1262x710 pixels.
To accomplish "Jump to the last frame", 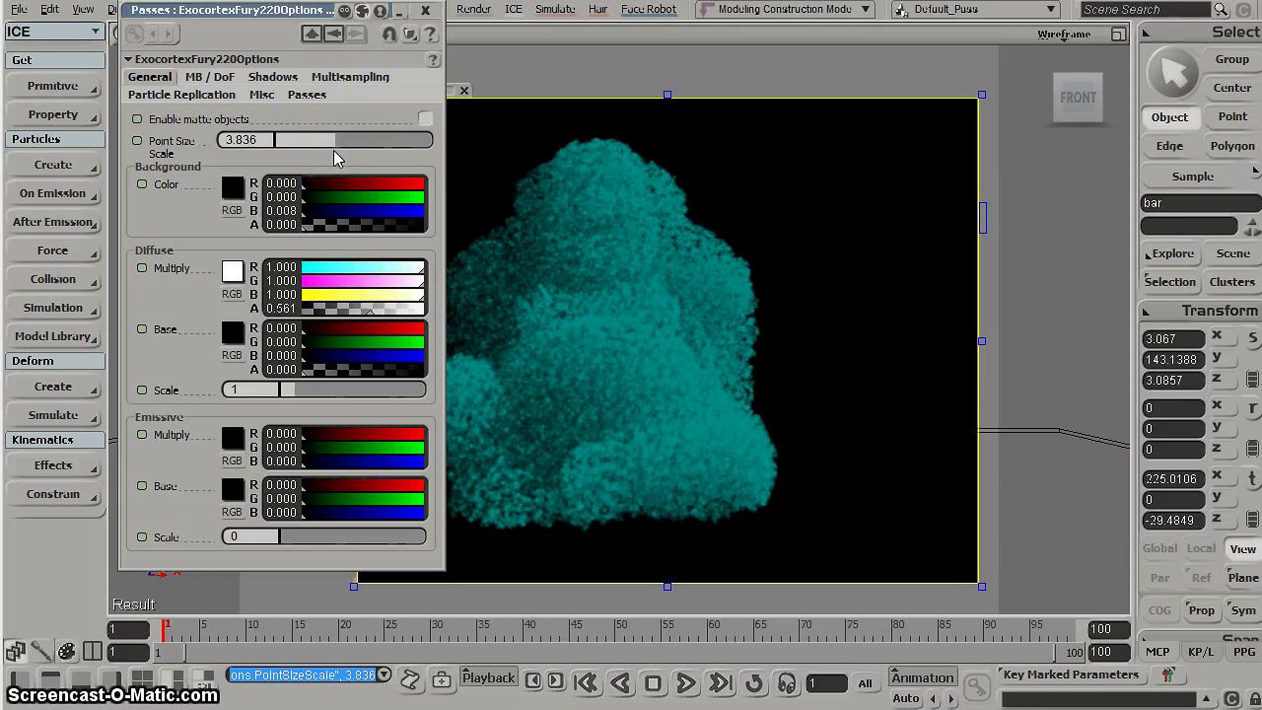I will point(720,683).
